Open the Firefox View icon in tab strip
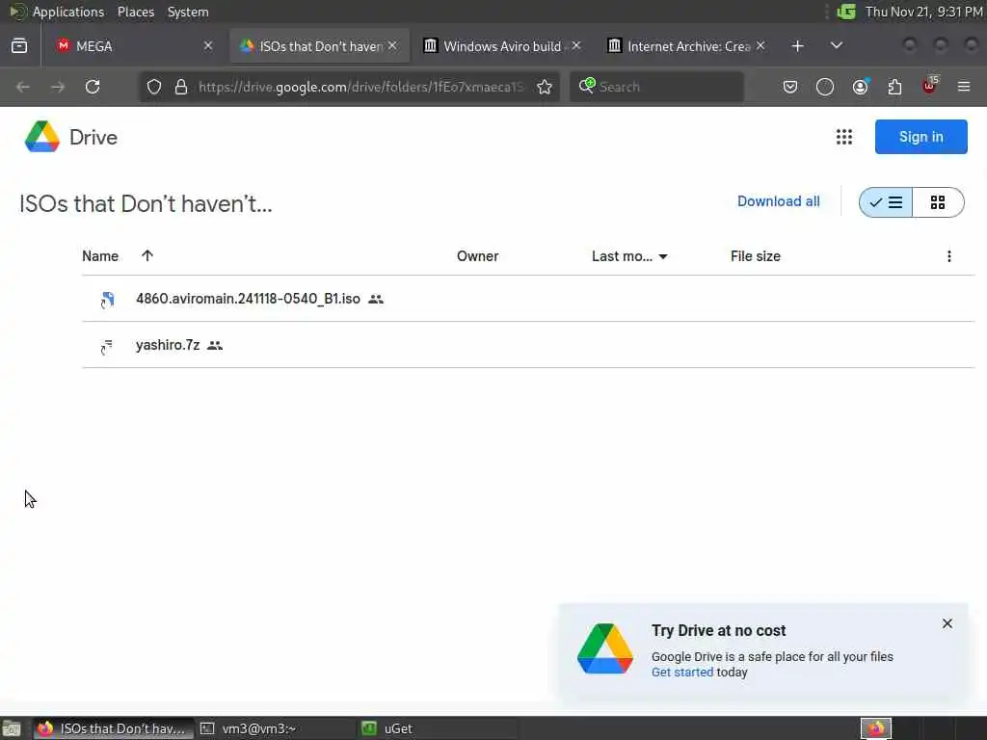The height and width of the screenshot is (740, 987). (19, 46)
